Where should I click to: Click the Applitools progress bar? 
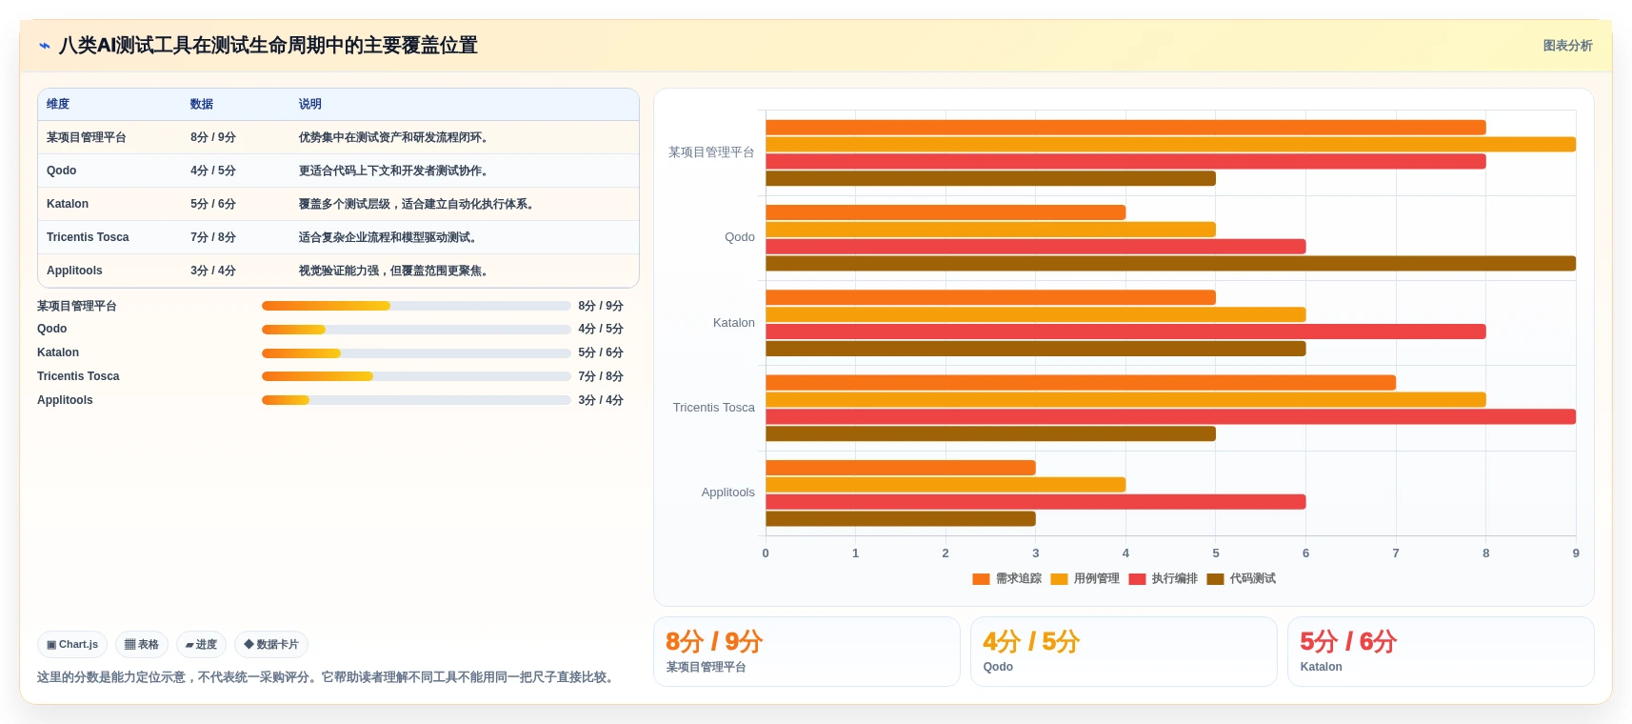(416, 400)
